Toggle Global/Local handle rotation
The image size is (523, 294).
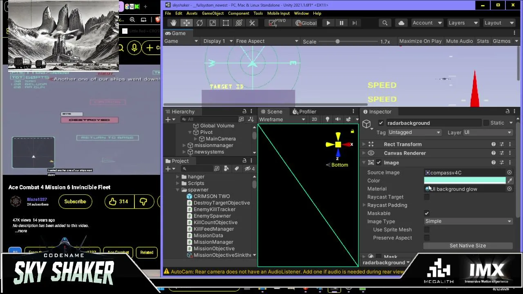pos(306,23)
